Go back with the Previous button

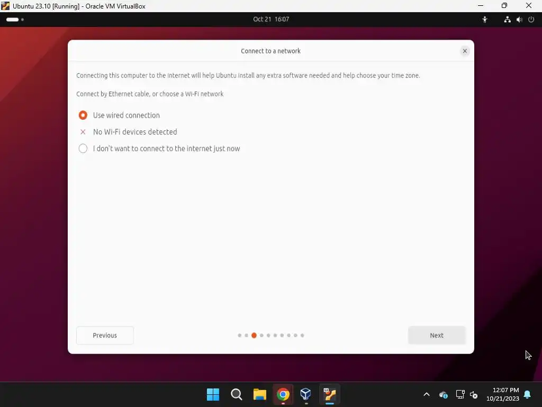tap(105, 335)
